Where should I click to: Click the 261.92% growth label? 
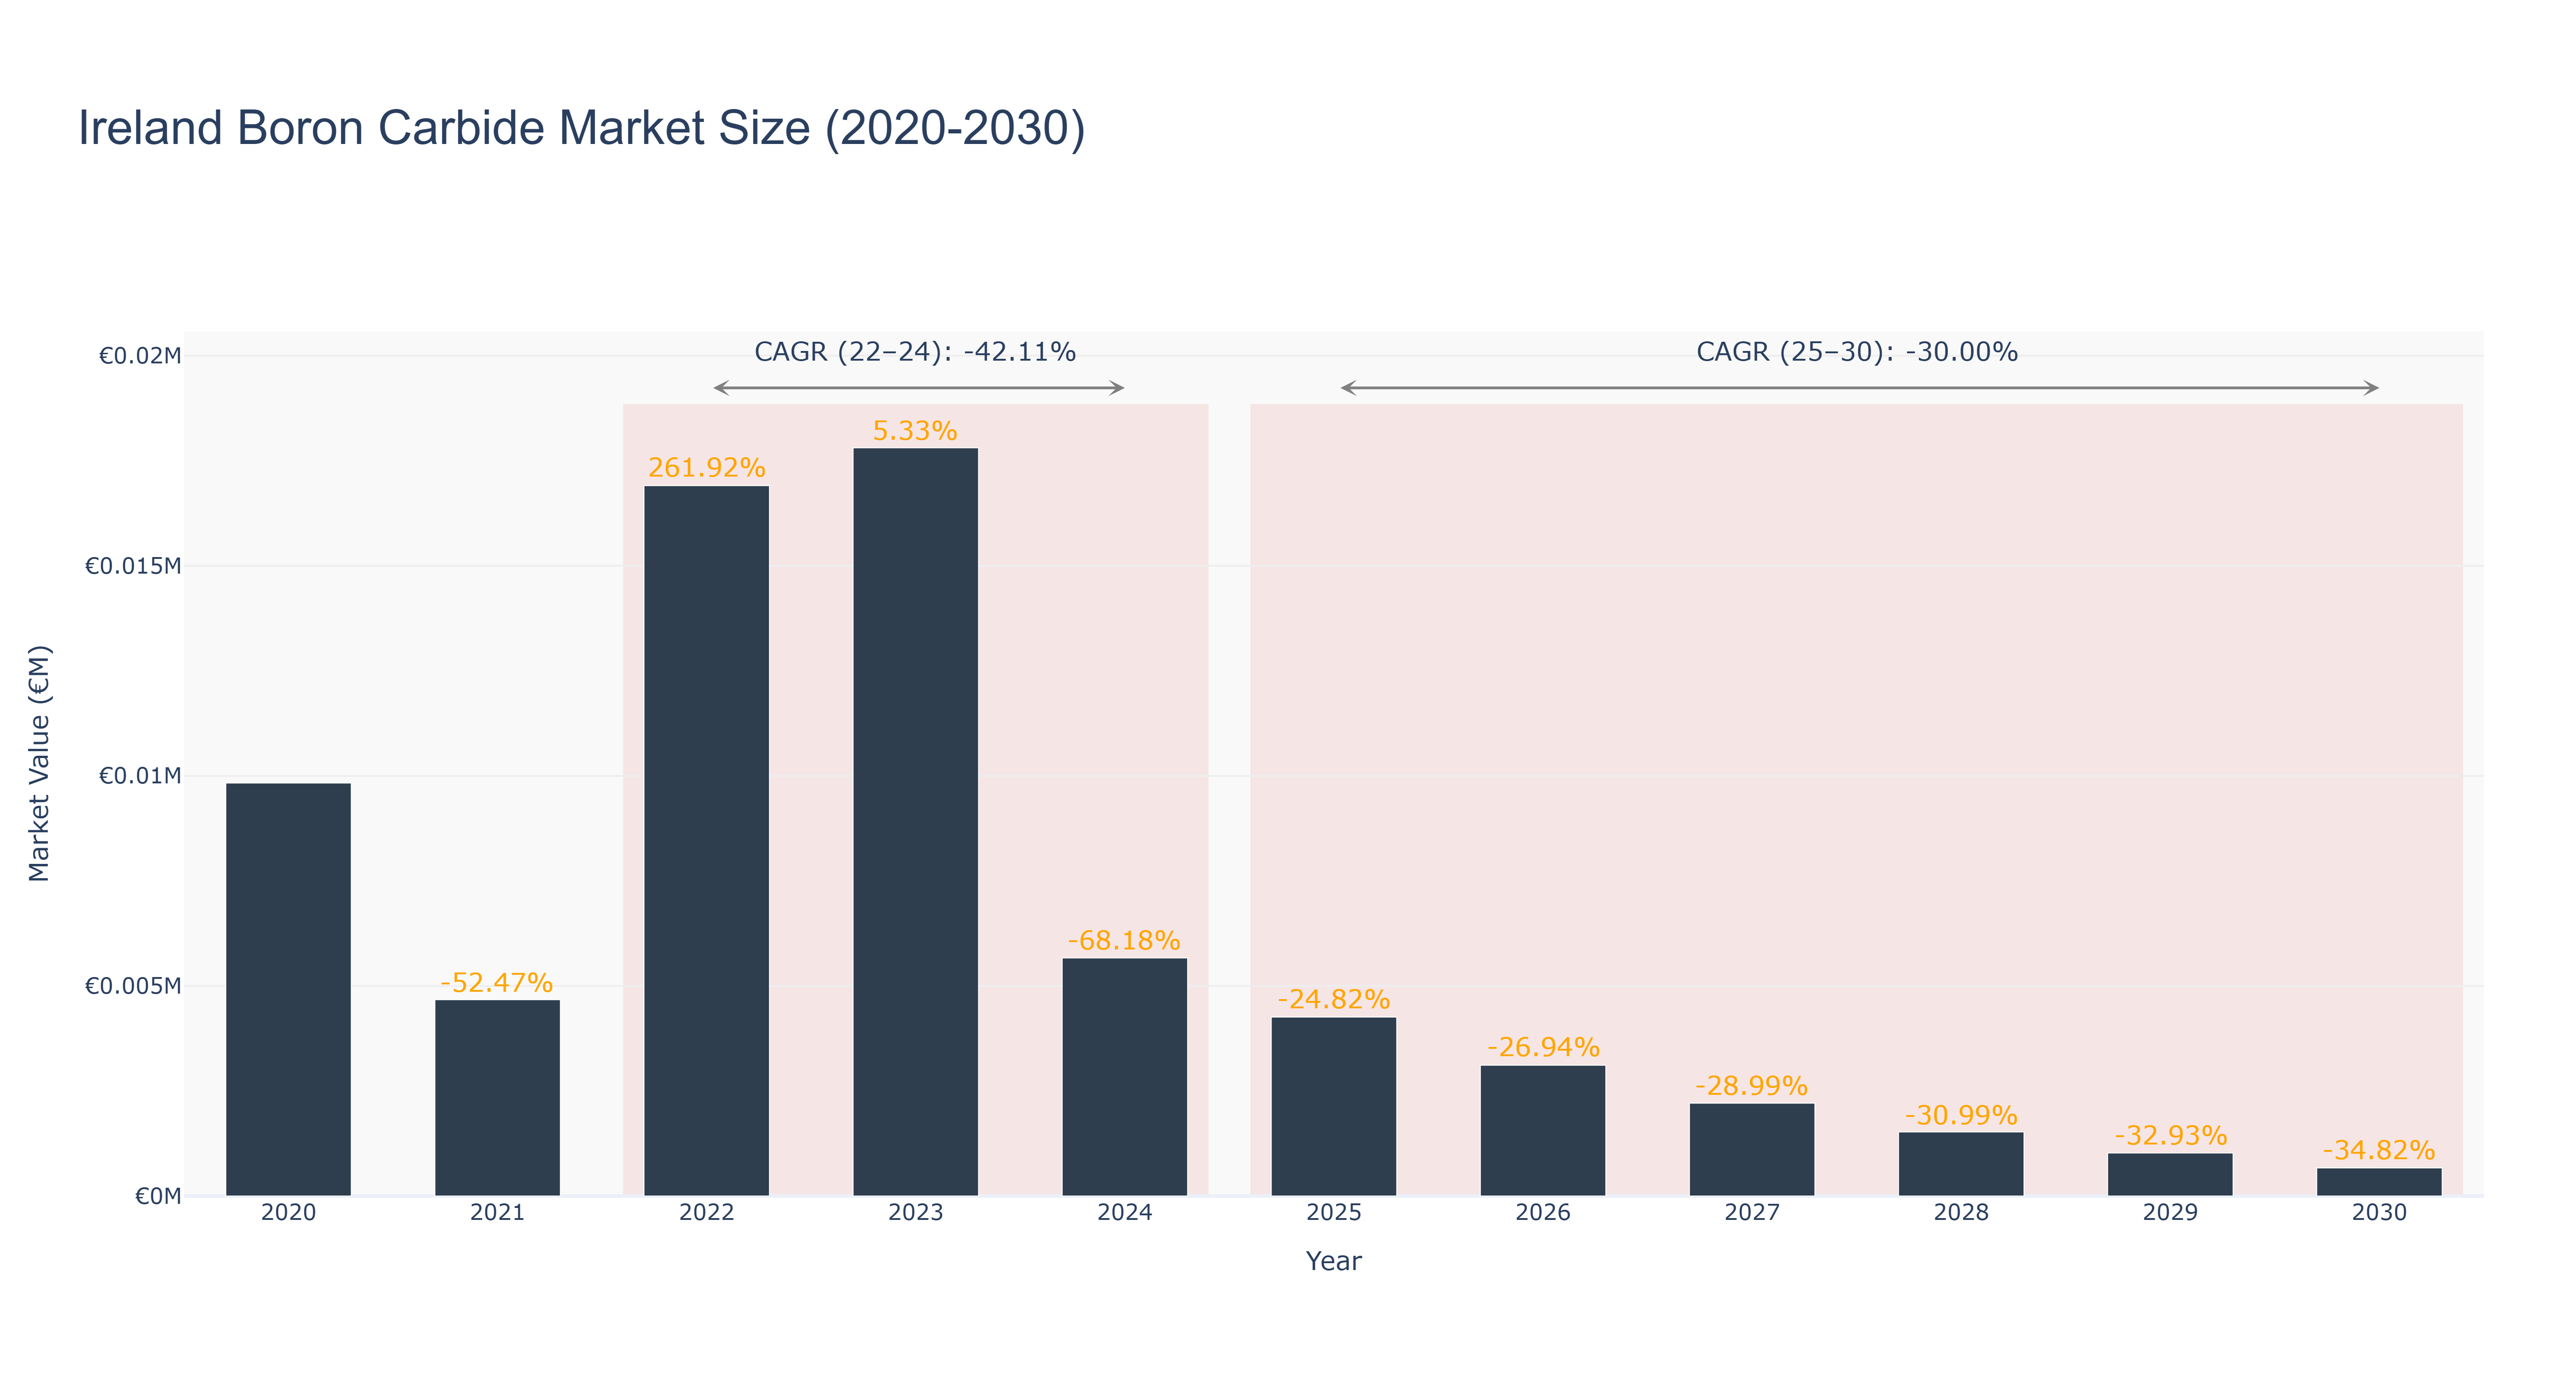coord(706,467)
